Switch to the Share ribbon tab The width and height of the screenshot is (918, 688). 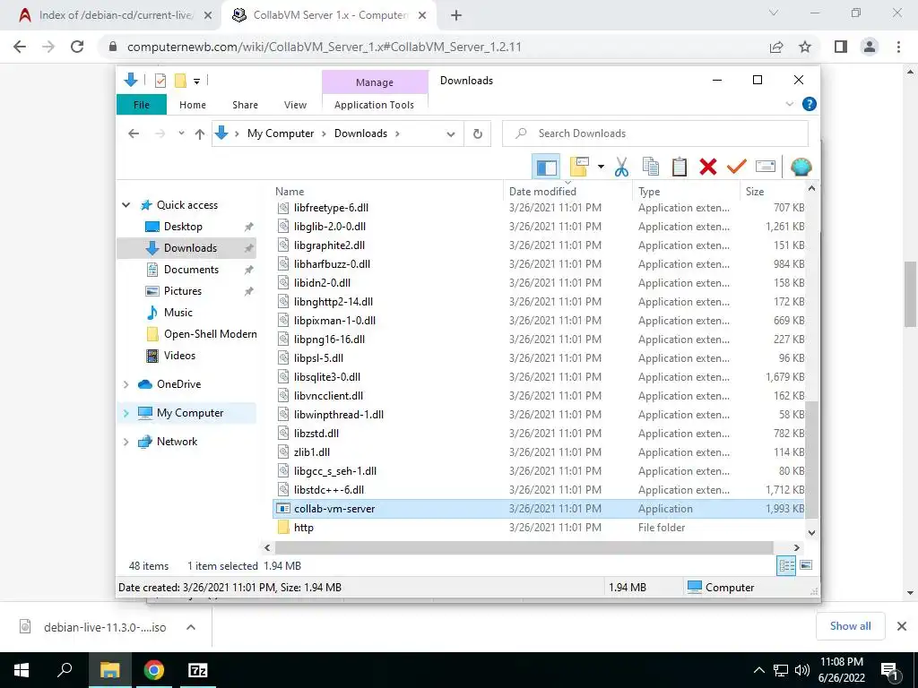[245, 105]
